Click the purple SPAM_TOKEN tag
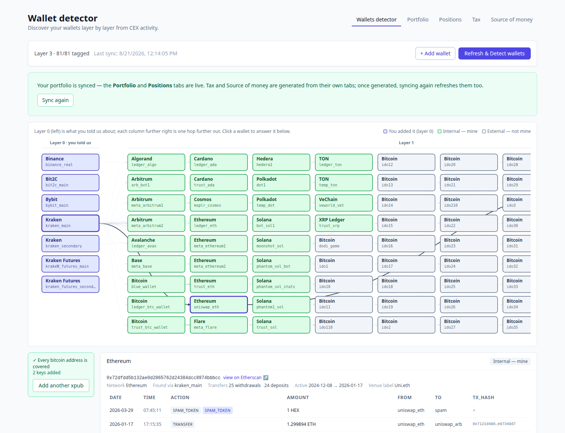Image resolution: width=565 pixels, height=433 pixels. point(218,410)
